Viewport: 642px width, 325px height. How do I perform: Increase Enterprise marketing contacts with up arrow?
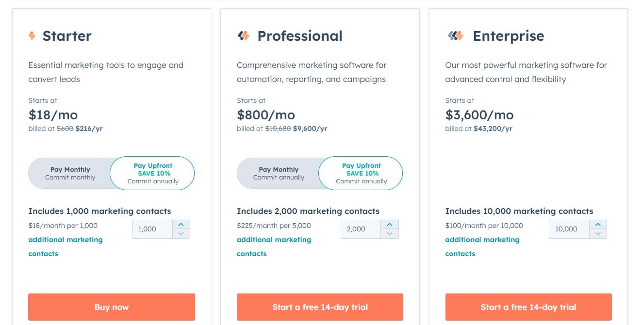click(598, 224)
